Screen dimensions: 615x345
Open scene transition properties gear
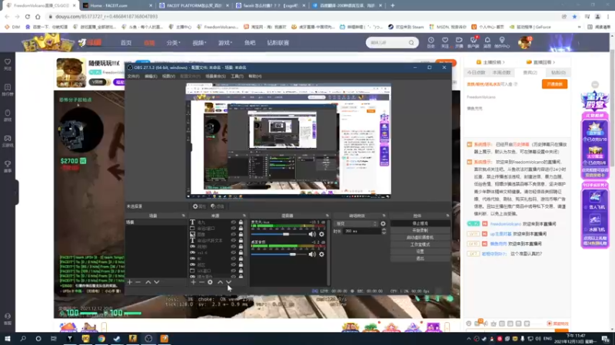pos(383,224)
